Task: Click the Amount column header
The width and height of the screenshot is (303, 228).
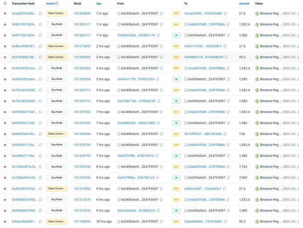Action: 244,4
